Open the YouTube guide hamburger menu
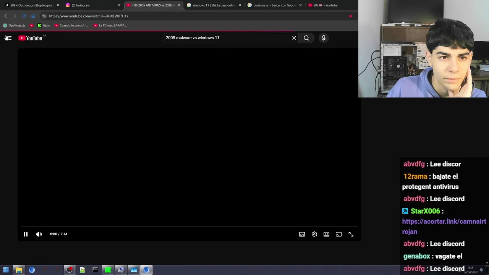489x275 pixels. tap(8, 38)
